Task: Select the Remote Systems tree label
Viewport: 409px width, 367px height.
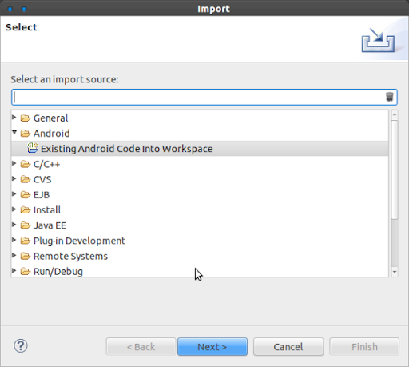Action: (70, 256)
